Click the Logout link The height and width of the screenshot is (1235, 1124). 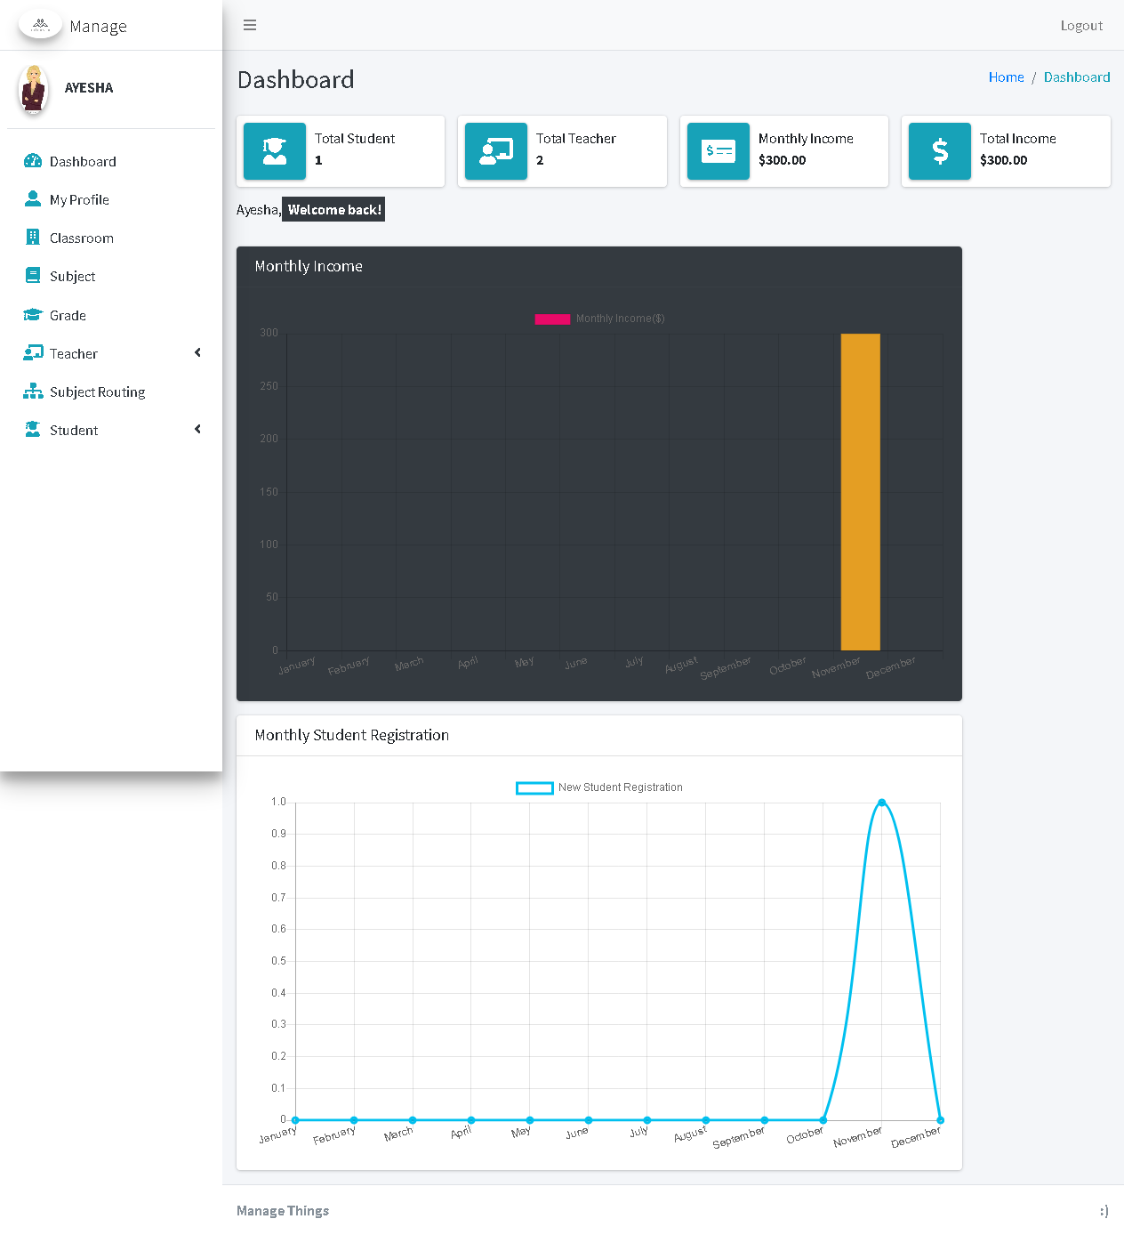pos(1081,25)
